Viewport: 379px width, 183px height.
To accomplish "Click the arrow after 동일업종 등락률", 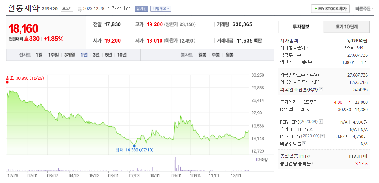I will 313,164.
